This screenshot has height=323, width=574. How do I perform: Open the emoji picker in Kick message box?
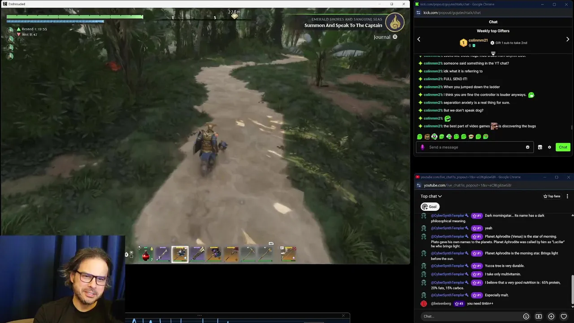[527, 147]
